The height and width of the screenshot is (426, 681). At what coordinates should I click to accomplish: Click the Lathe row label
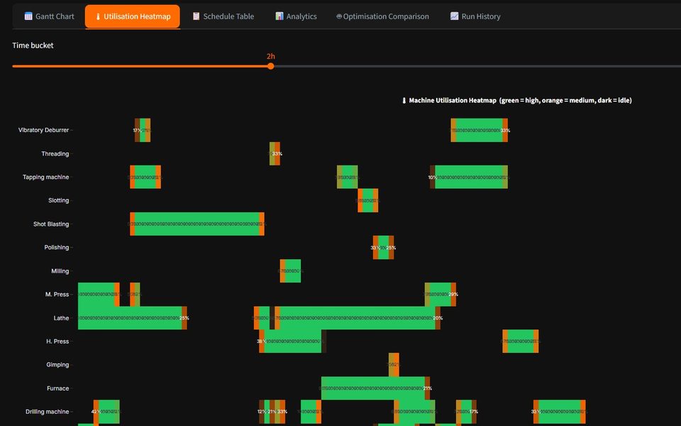61,318
